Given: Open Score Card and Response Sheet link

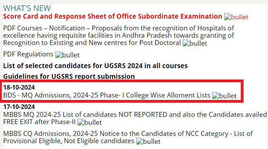Looking at the screenshot, I should tap(113, 17).
